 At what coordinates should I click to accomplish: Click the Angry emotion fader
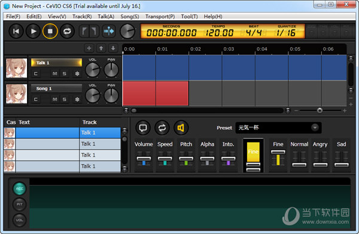point(320,165)
